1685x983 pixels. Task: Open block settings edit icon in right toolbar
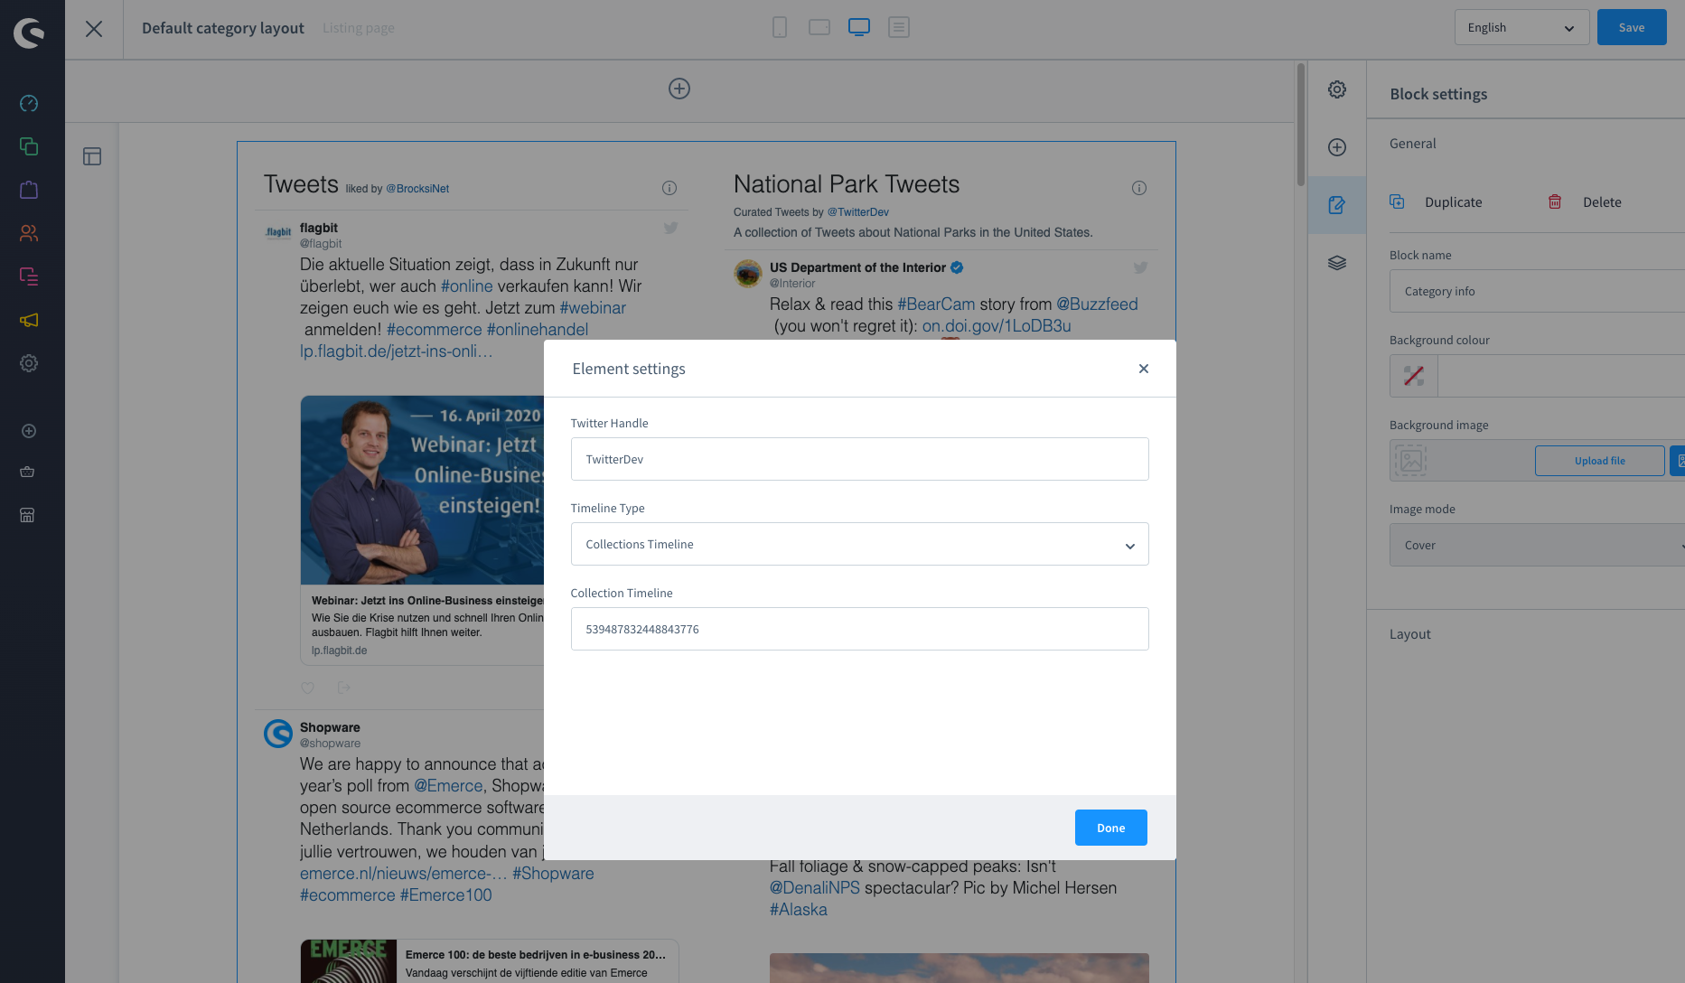click(1337, 205)
